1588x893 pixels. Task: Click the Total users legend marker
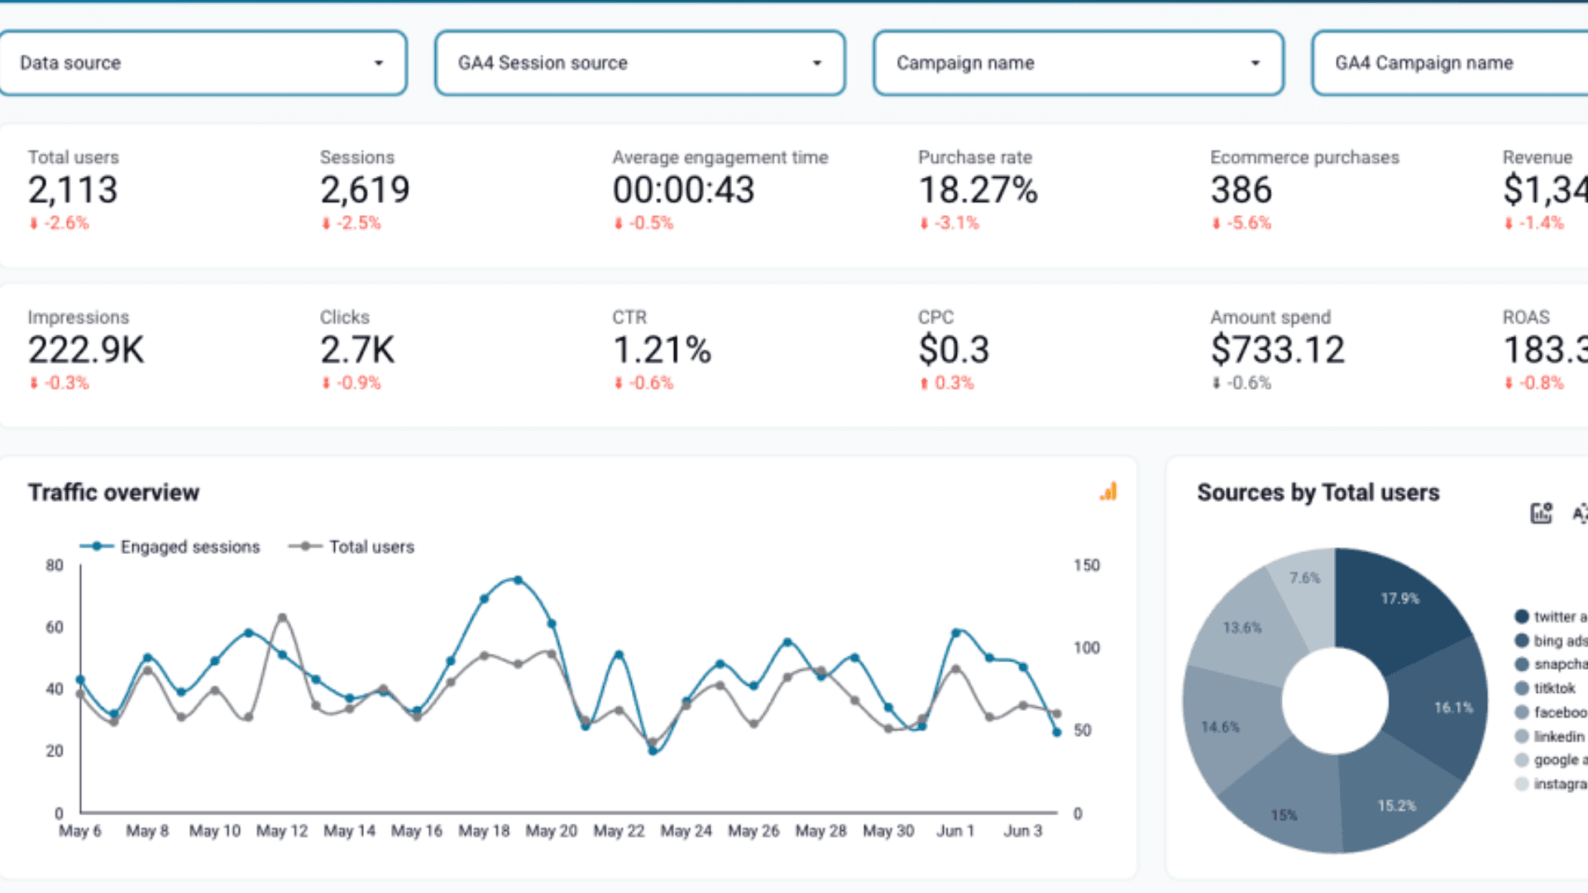[305, 547]
